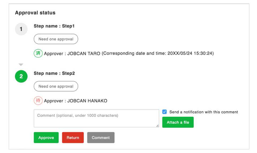Click the Step name Step1 label

[x=54, y=26]
